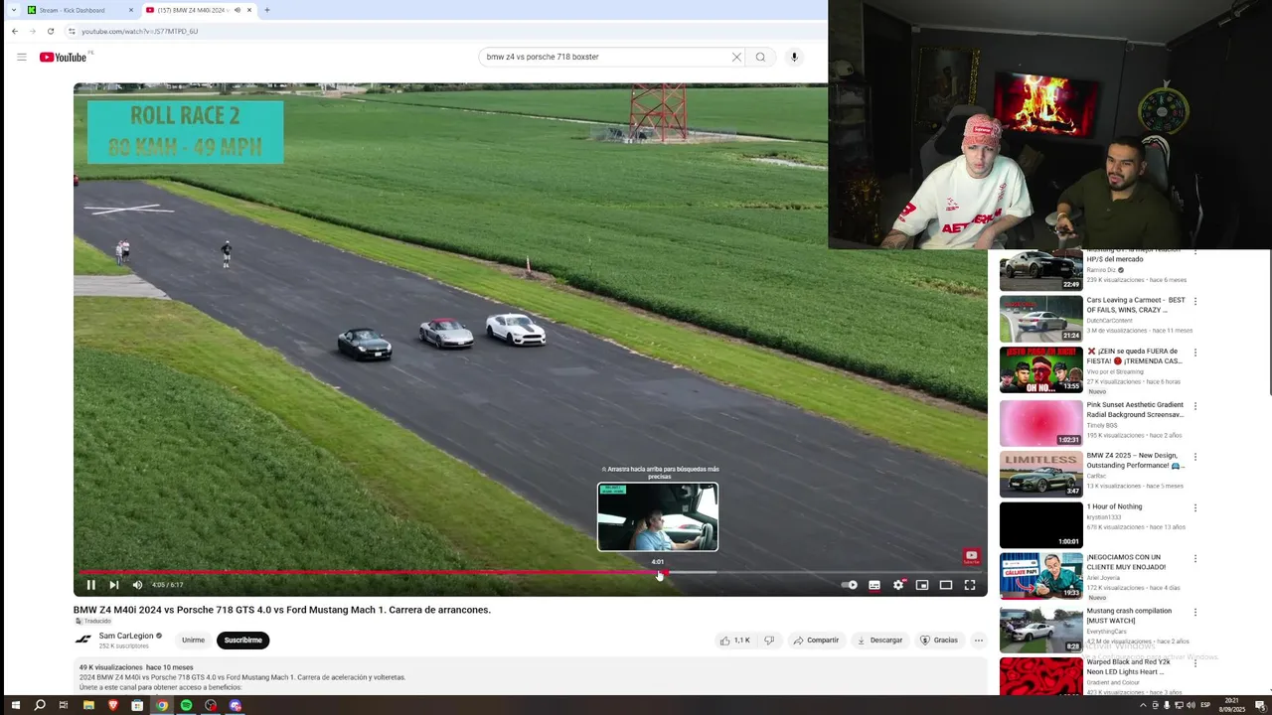Switch to theater mode
This screenshot has width=1272, height=715.
946,585
